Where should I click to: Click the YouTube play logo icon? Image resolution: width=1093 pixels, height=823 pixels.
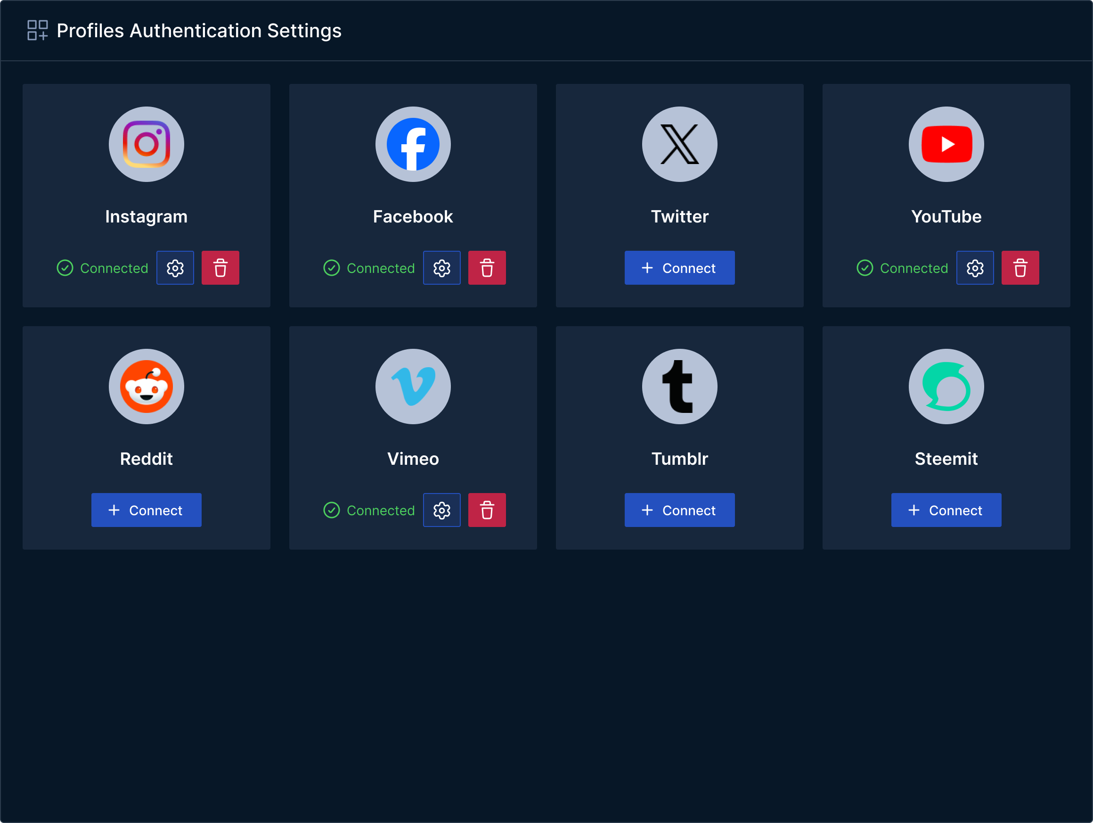[x=946, y=144]
